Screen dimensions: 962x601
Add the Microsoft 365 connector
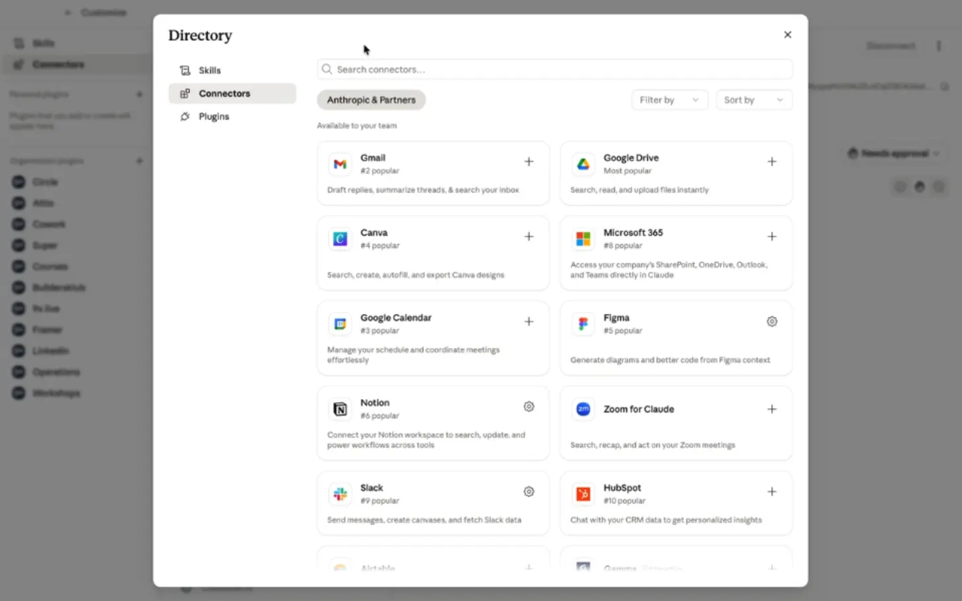(771, 236)
